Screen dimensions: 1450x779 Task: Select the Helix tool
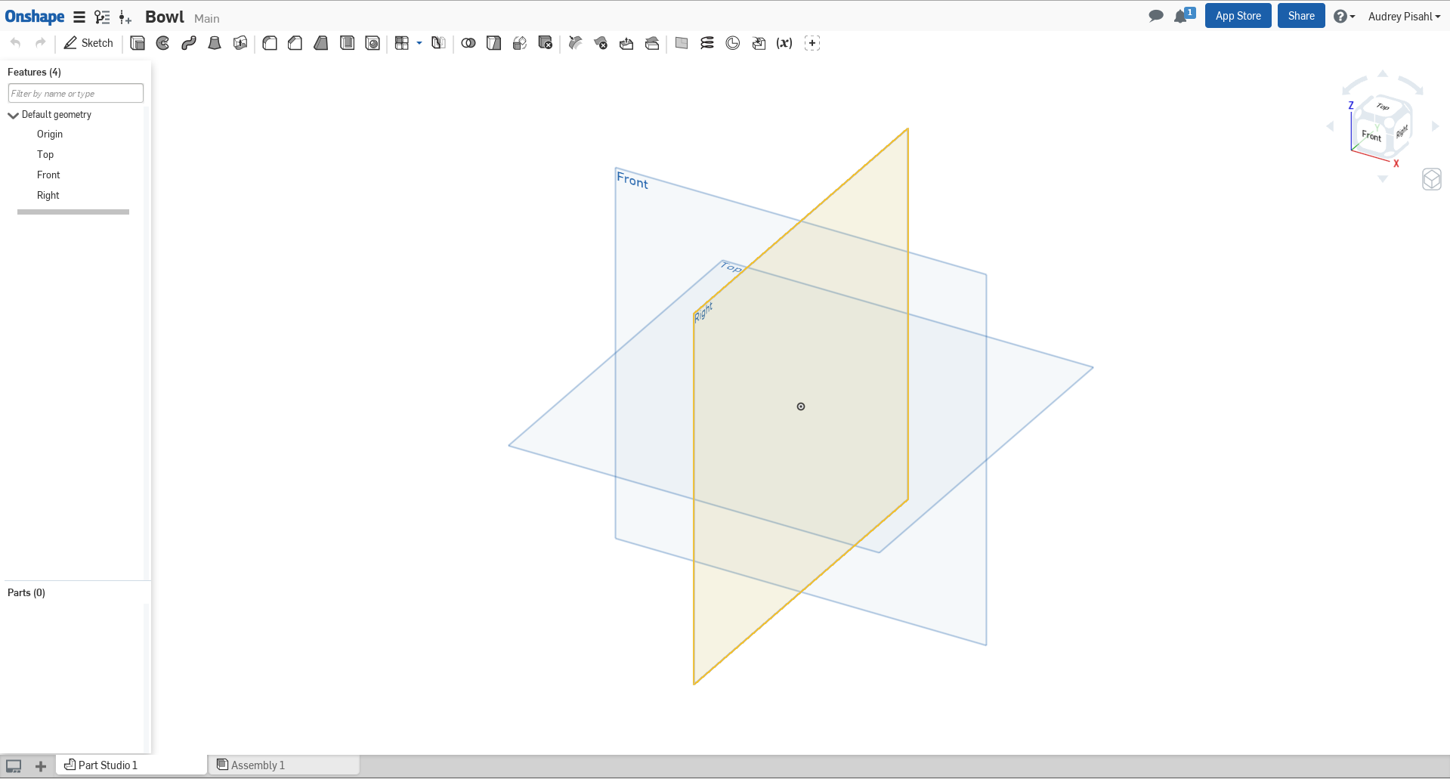coord(707,43)
